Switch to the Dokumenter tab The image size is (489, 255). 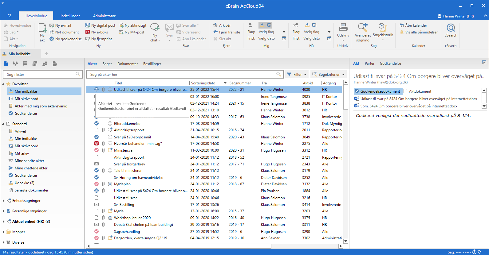(x=128, y=64)
